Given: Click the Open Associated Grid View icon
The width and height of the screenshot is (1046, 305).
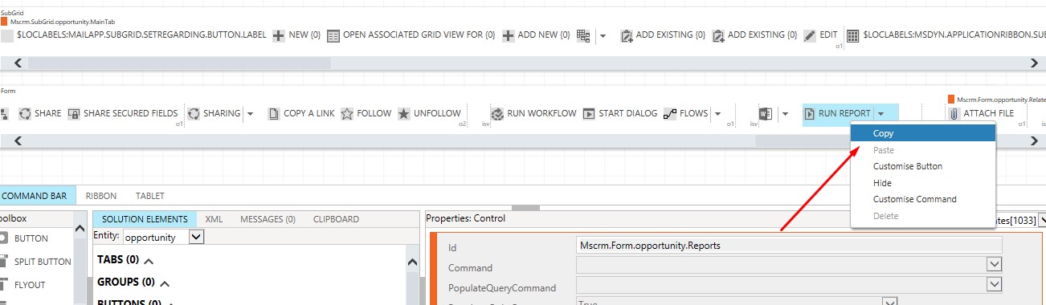Looking at the screenshot, I should pyautogui.click(x=333, y=35).
